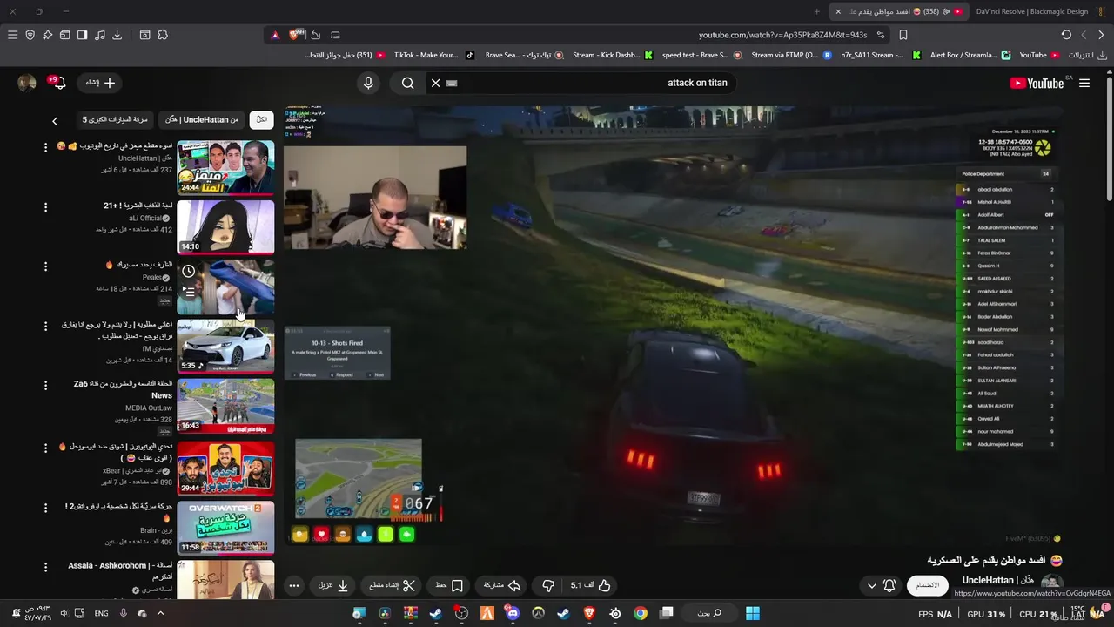Open Brave VPN shield icon in toolbar
Screen dimensions: 1114x627
click(x=30, y=35)
